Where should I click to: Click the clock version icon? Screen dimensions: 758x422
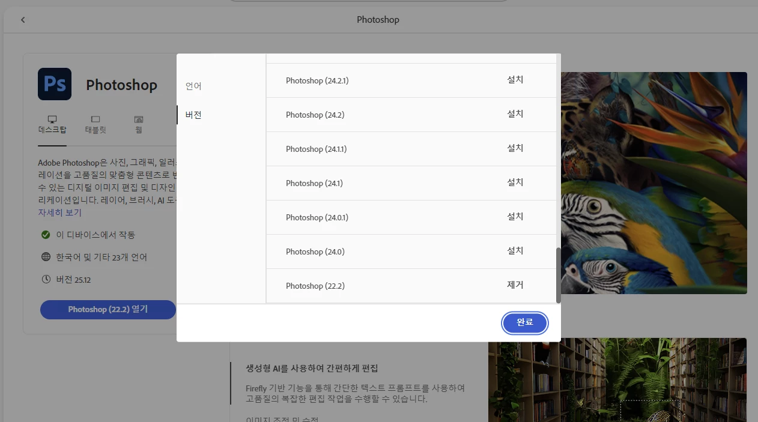(x=46, y=279)
